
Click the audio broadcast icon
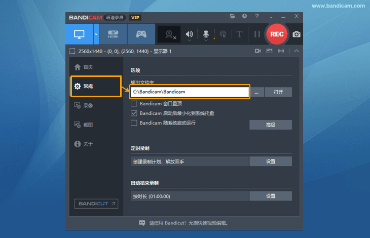tap(281, 51)
